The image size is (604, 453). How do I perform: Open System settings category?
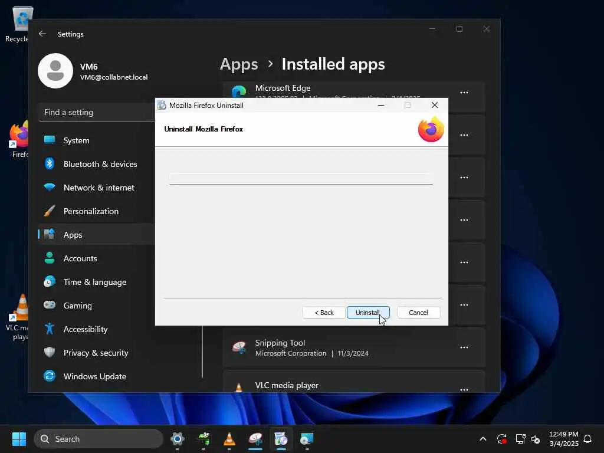tap(96, 140)
